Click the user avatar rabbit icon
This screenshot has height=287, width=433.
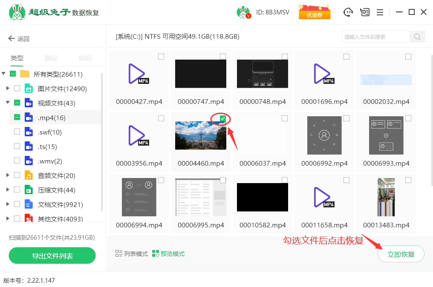click(243, 12)
